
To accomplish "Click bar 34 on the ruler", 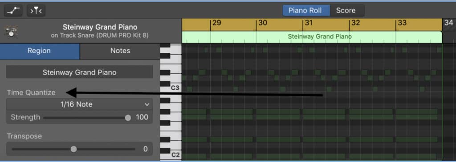I will pos(448,23).
